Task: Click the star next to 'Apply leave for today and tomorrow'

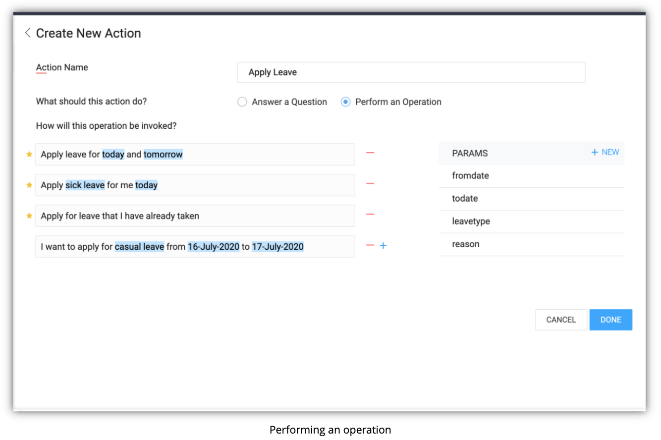Action: point(29,155)
